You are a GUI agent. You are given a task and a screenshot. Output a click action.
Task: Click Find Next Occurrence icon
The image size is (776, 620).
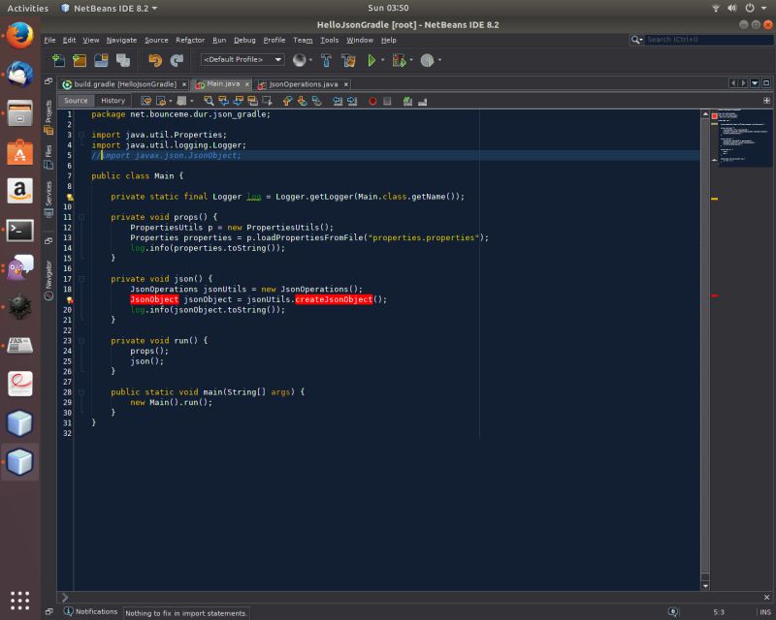pos(239,101)
